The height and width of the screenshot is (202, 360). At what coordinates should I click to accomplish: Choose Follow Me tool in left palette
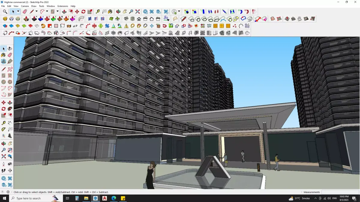click(x=10, y=109)
